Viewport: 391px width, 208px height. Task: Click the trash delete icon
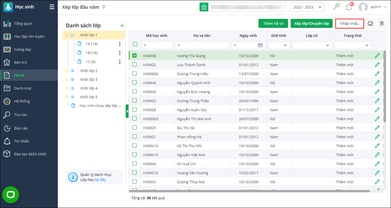[x=382, y=23]
